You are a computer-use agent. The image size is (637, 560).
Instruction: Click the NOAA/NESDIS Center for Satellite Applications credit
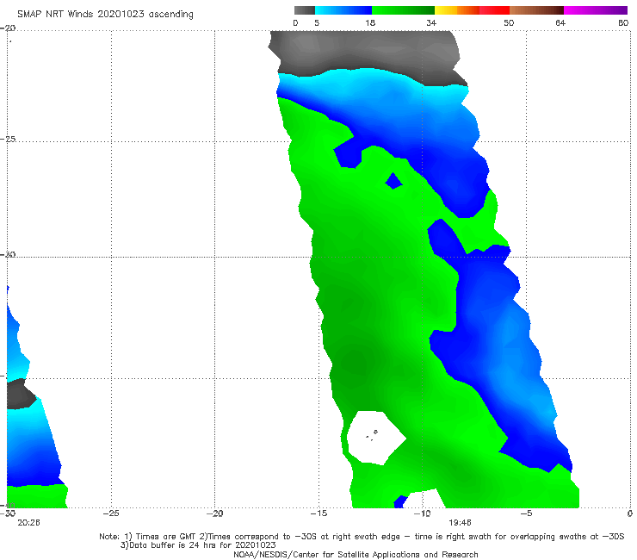pyautogui.click(x=356, y=555)
